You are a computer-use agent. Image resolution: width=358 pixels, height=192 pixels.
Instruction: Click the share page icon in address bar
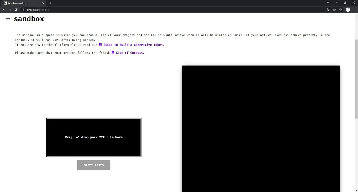click(334, 10)
